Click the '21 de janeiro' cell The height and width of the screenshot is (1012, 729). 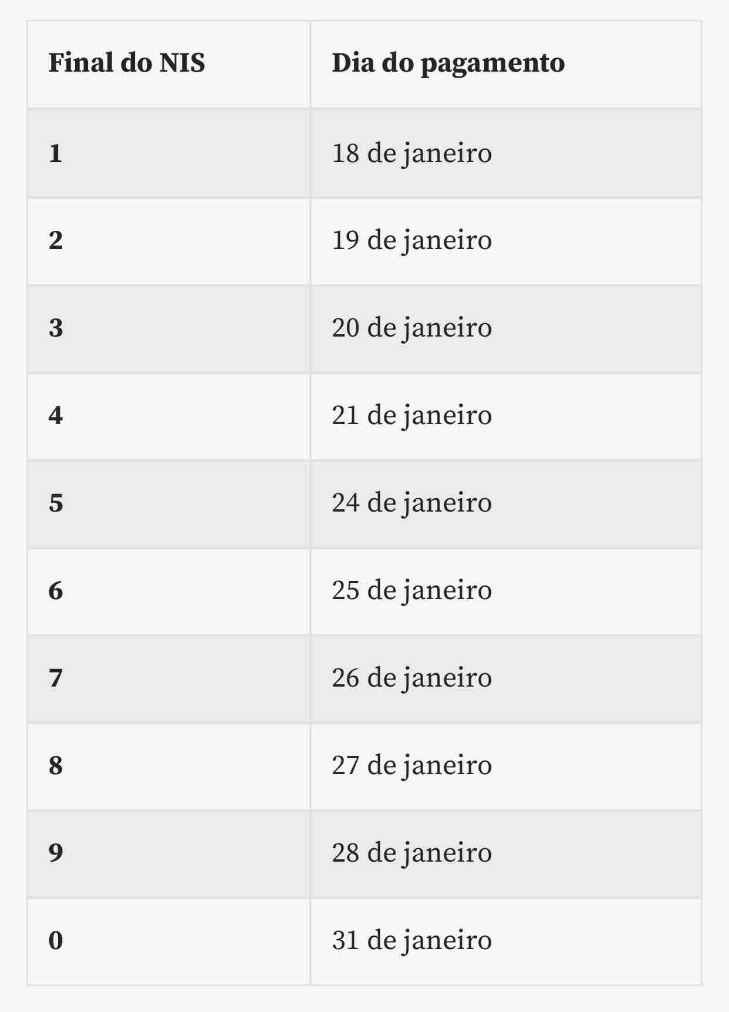(x=506, y=416)
